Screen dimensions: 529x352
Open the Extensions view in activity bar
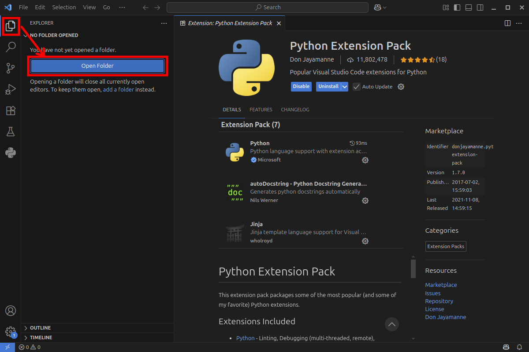click(10, 110)
